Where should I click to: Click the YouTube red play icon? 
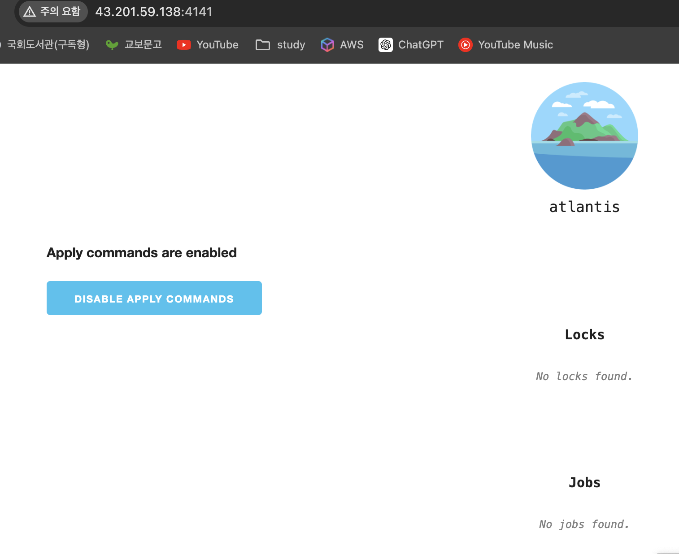point(184,45)
